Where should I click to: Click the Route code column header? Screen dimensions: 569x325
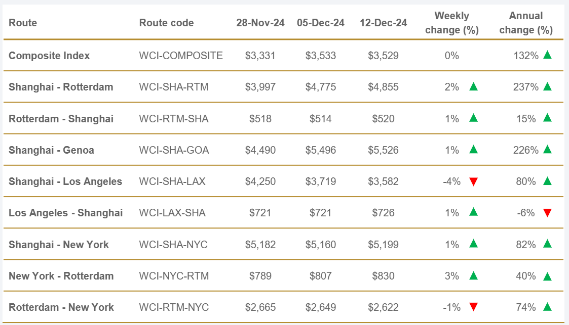click(166, 23)
